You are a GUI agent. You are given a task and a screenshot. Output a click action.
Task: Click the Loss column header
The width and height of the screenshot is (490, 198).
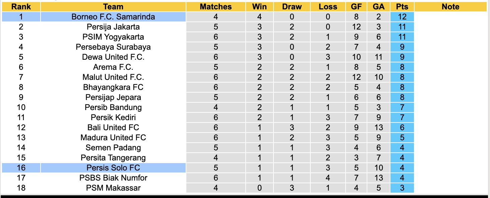tap(328, 7)
